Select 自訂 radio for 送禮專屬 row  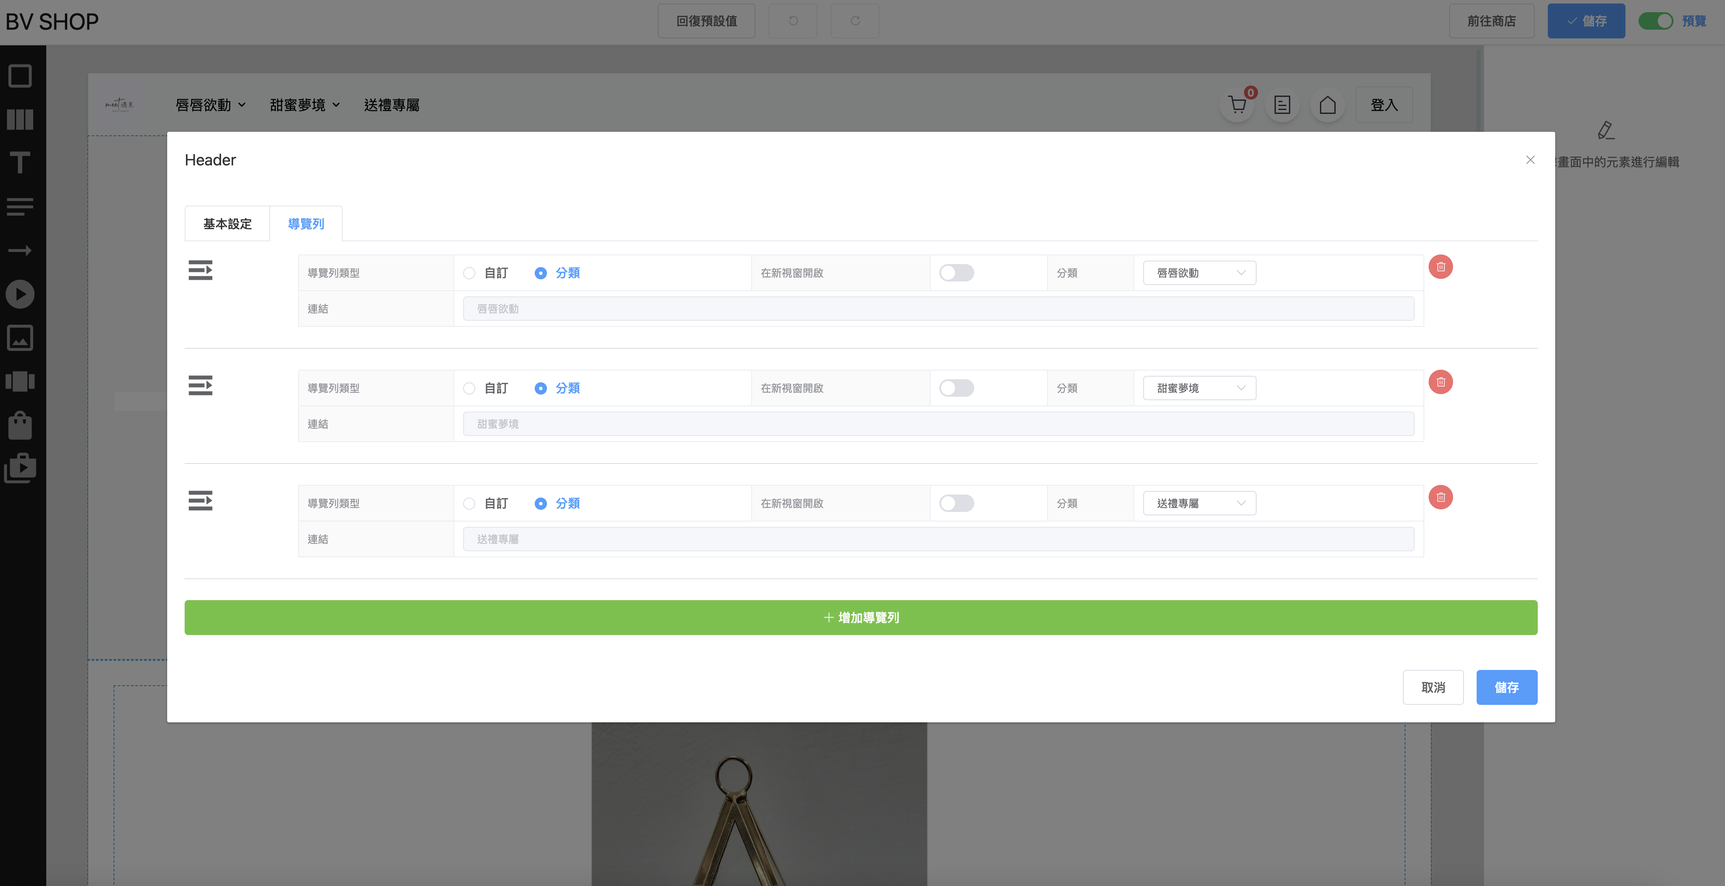click(469, 504)
